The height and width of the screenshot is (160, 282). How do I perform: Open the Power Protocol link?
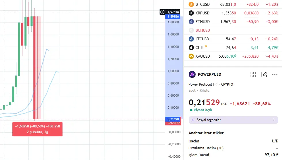(200, 84)
